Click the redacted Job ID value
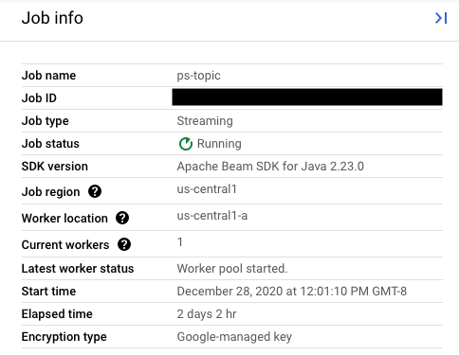The width and height of the screenshot is (459, 355). click(x=307, y=97)
